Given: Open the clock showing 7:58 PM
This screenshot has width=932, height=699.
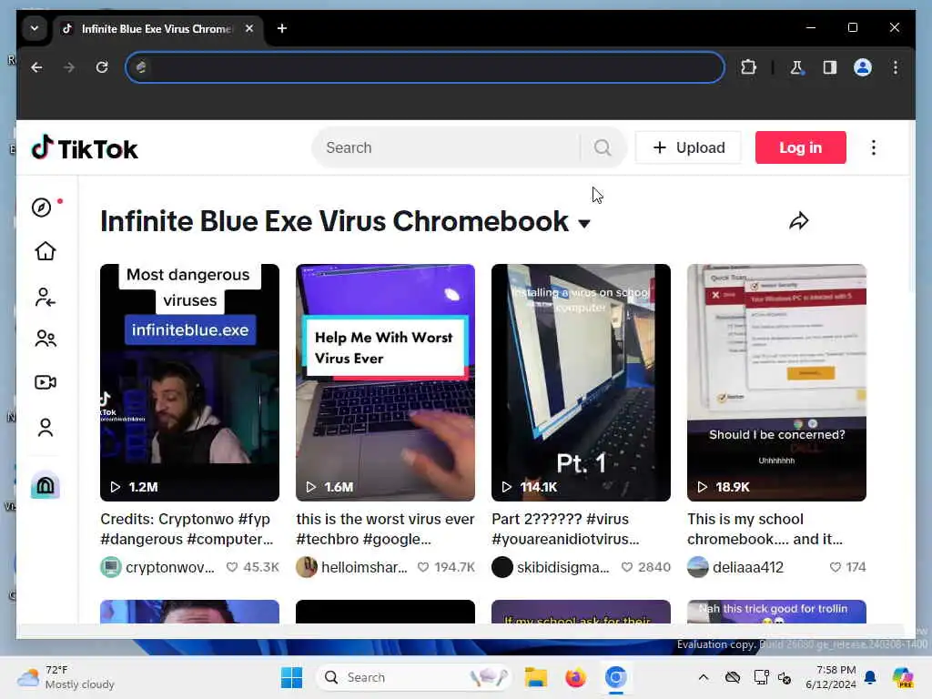Looking at the screenshot, I should 830,677.
